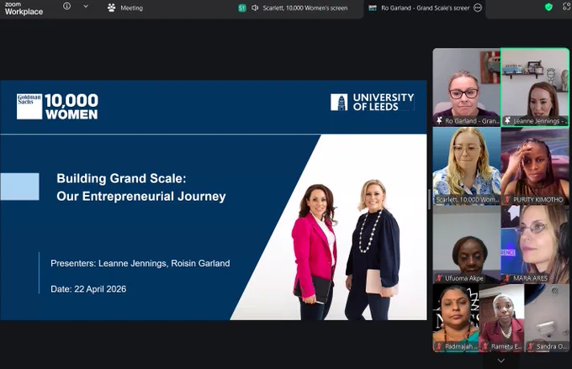Select Leanne Jennings' video thumbnail
The image size is (572, 369).
(535, 87)
